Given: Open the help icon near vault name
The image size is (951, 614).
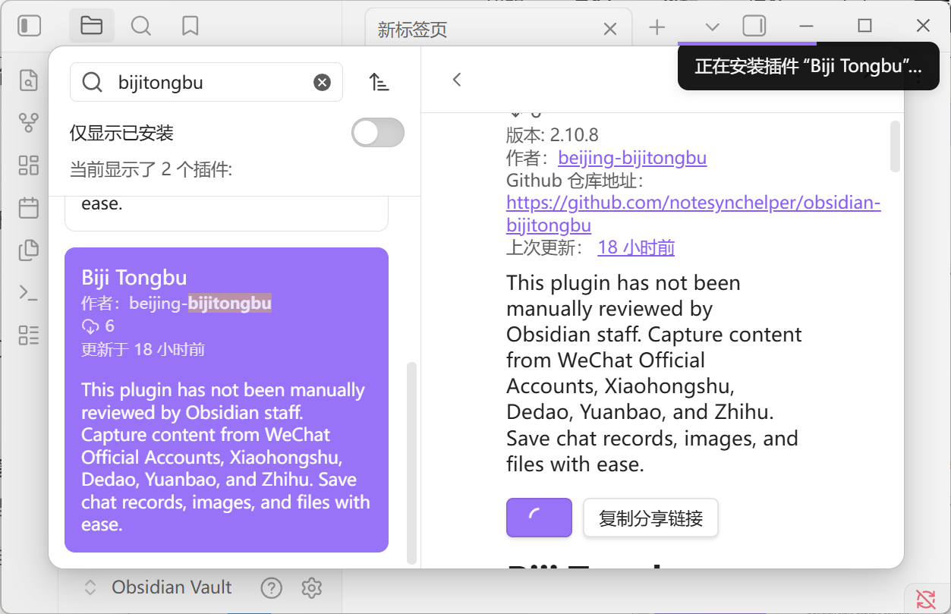Looking at the screenshot, I should [x=271, y=587].
